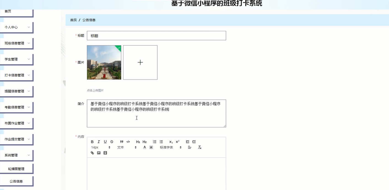Click the 点击上传图片 hint text
Image resolution: width=389 pixels, height=190 pixels.
click(95, 90)
